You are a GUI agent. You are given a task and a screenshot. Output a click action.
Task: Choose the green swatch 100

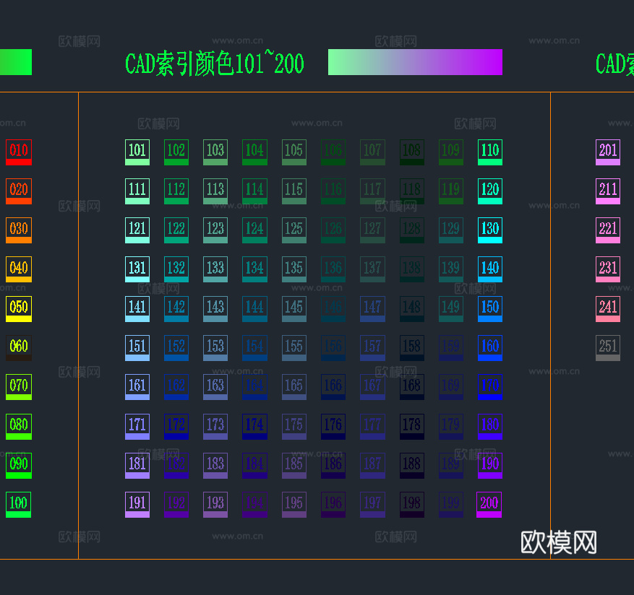pyautogui.click(x=17, y=504)
